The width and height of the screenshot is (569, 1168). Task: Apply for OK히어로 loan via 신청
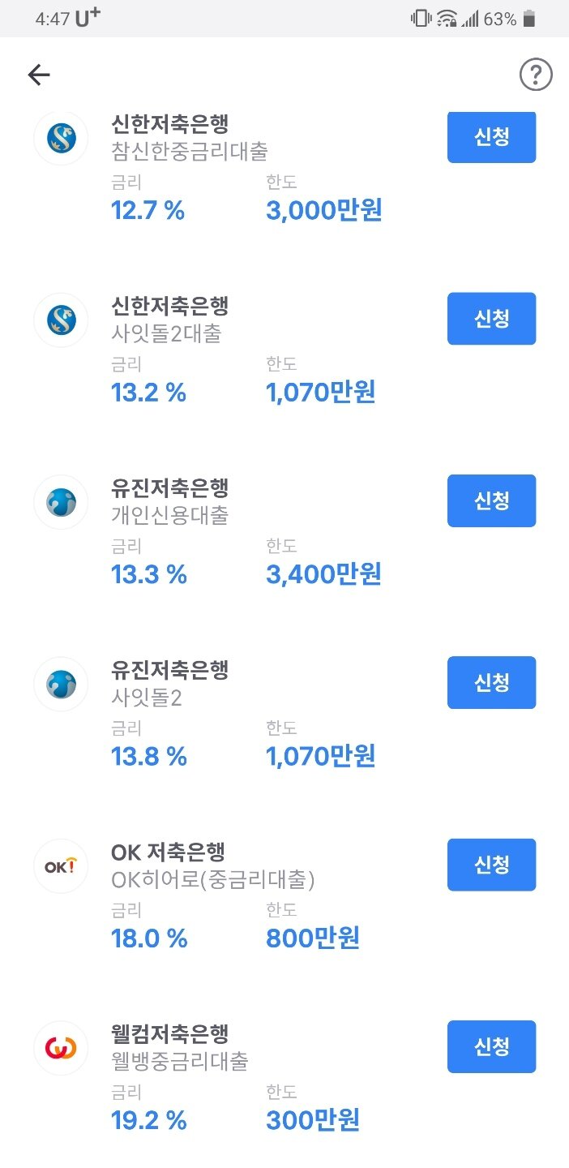[491, 865]
